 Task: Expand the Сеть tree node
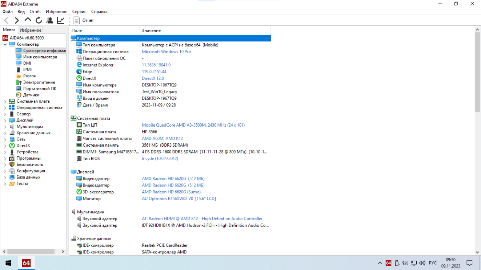[5, 139]
